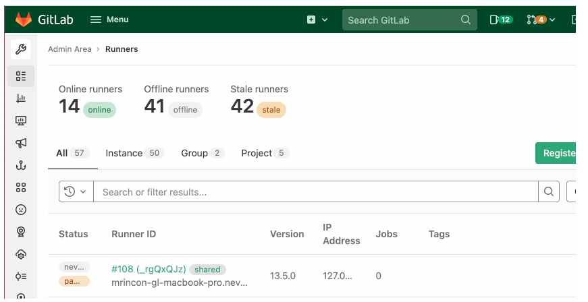Open the hamburger Menu
The width and height of the screenshot is (588, 302).
[109, 20]
